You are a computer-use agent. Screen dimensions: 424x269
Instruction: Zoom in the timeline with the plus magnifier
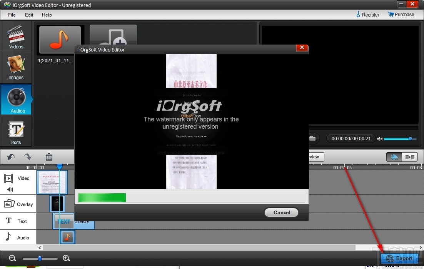coord(66,258)
